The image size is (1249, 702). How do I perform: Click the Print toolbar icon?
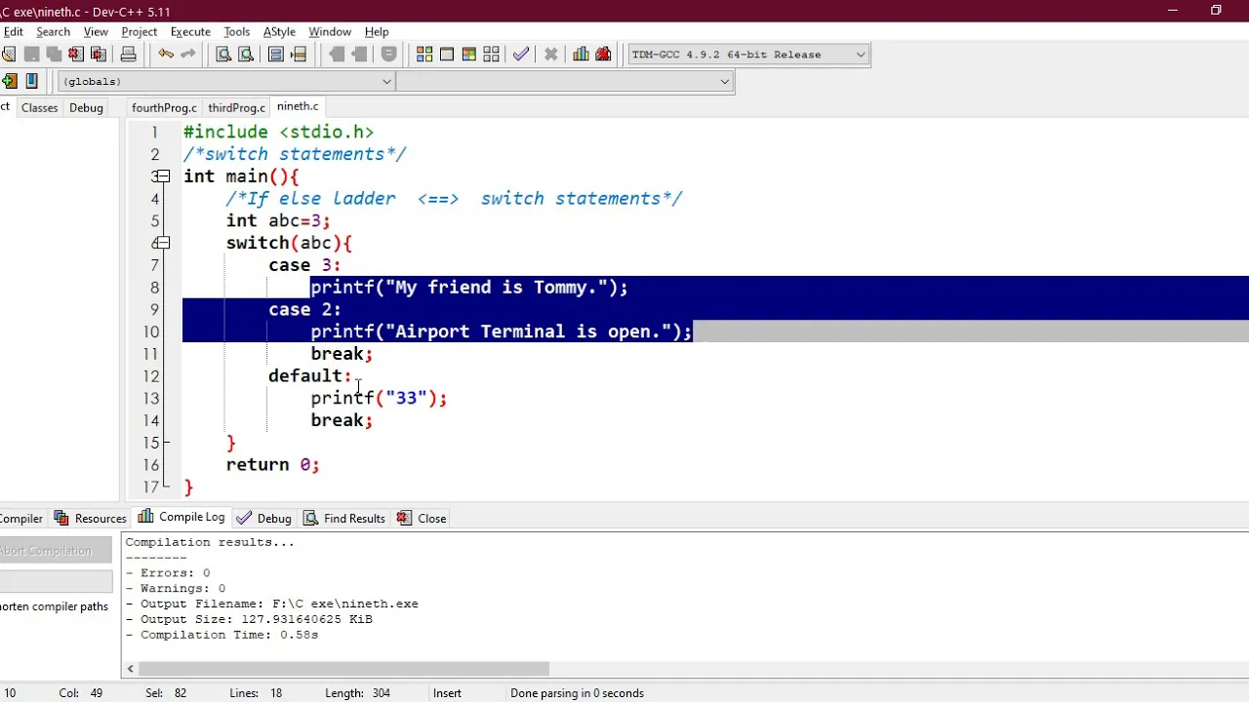pos(128,55)
